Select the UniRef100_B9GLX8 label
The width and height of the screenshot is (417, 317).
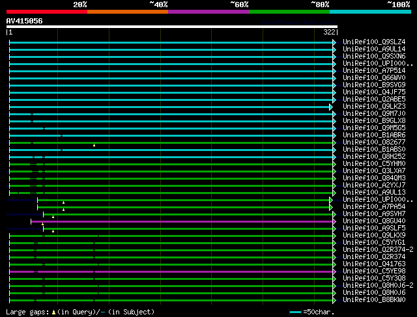374,121
